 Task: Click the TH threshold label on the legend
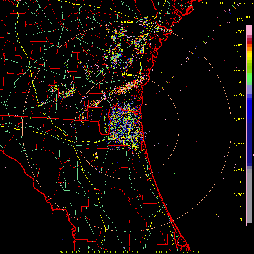(242, 220)
